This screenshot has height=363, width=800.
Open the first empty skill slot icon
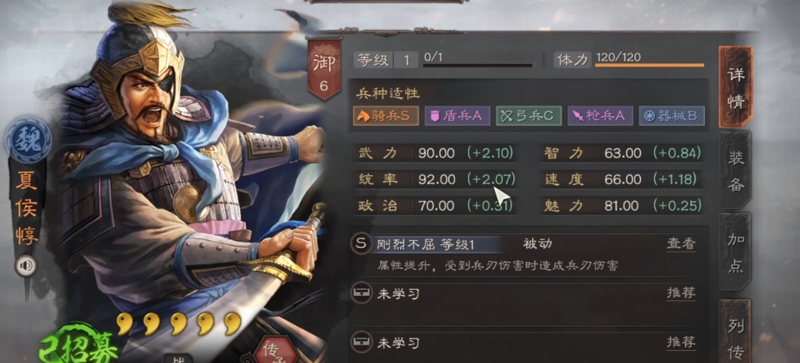point(361,293)
